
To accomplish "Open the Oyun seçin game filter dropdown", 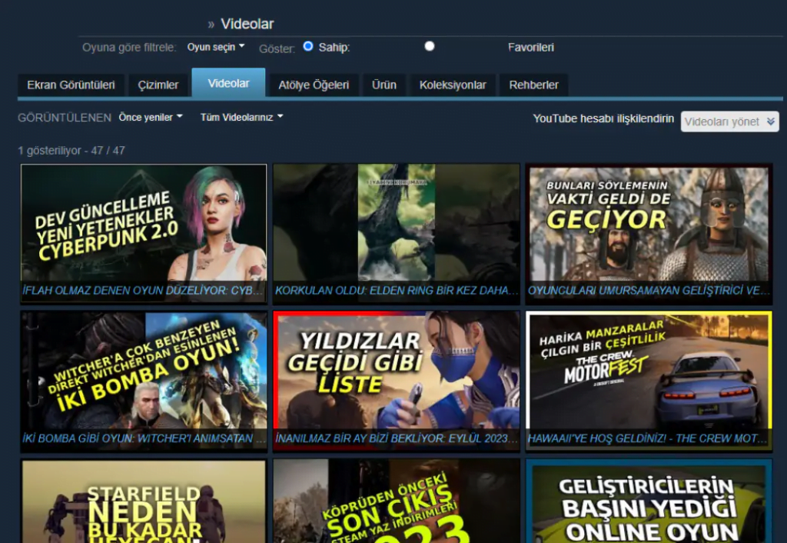I will point(216,47).
